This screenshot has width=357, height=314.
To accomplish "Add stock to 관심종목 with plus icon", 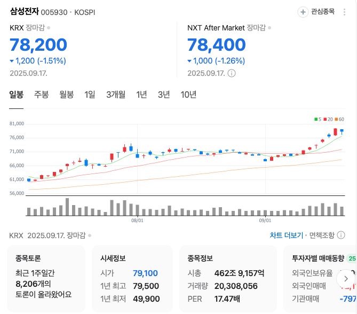I will pos(303,12).
